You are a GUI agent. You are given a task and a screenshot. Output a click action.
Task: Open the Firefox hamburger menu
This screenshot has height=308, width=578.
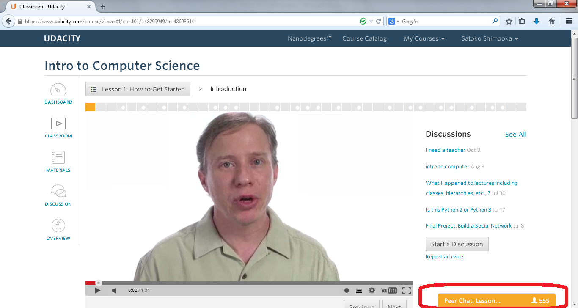(569, 21)
